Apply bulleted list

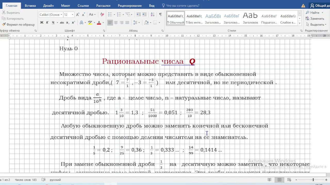(110, 15)
